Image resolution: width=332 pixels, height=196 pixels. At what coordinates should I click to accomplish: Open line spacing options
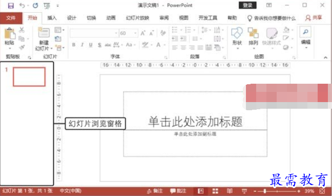pyautogui.click(x=206, y=30)
